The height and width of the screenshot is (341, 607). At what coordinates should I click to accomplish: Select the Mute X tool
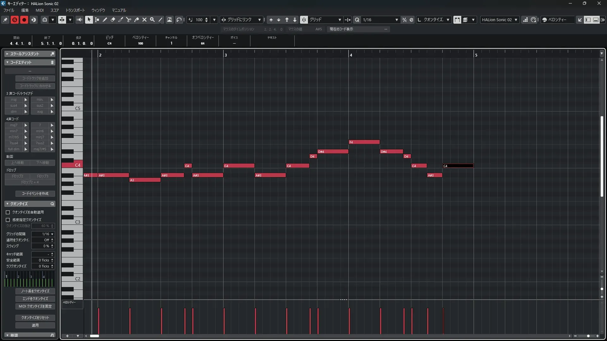pos(144,20)
